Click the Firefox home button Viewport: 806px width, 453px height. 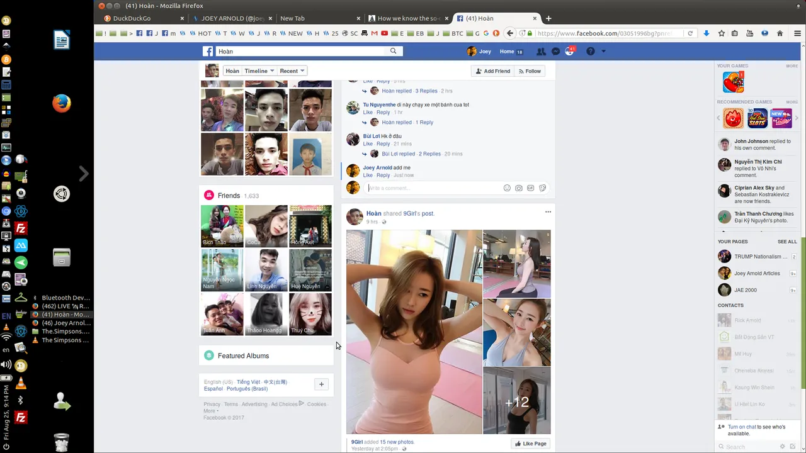[780, 33]
